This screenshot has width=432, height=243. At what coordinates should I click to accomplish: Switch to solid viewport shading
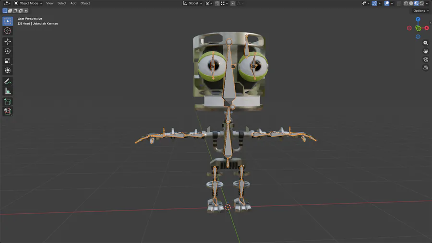(x=411, y=3)
